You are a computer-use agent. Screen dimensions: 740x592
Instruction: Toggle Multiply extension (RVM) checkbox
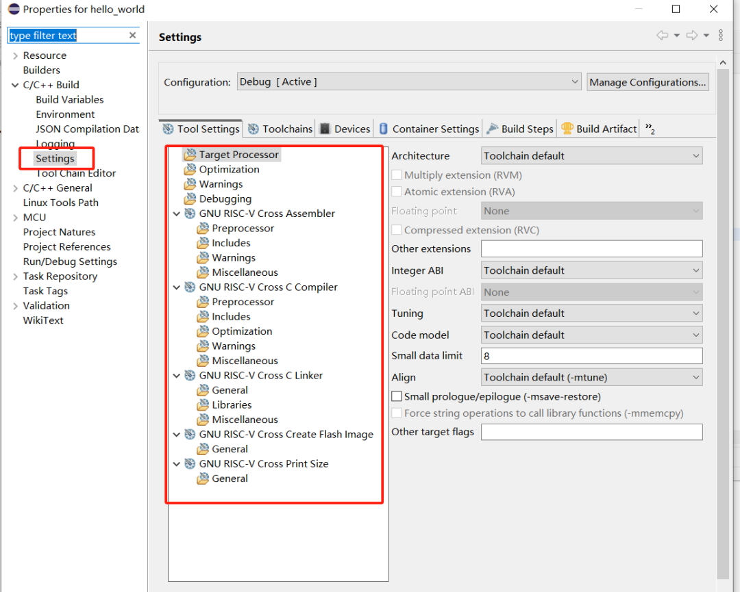(x=397, y=175)
